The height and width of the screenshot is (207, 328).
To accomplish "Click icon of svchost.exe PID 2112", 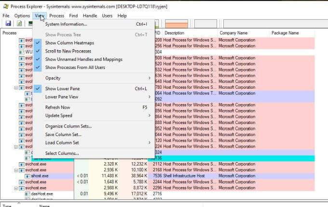I will coord(22,164).
